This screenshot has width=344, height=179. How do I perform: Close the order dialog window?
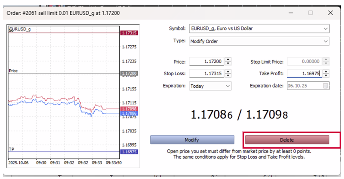(x=330, y=13)
